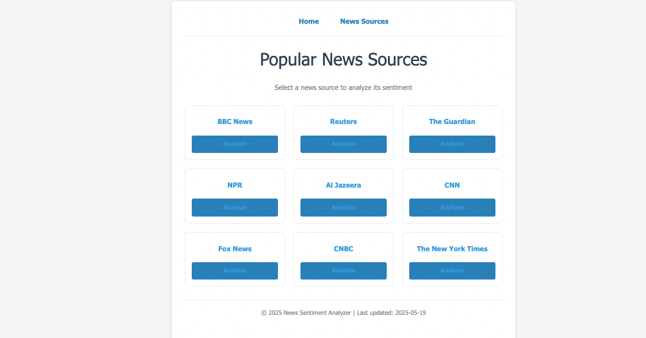Click The Guardian source title

coord(452,121)
